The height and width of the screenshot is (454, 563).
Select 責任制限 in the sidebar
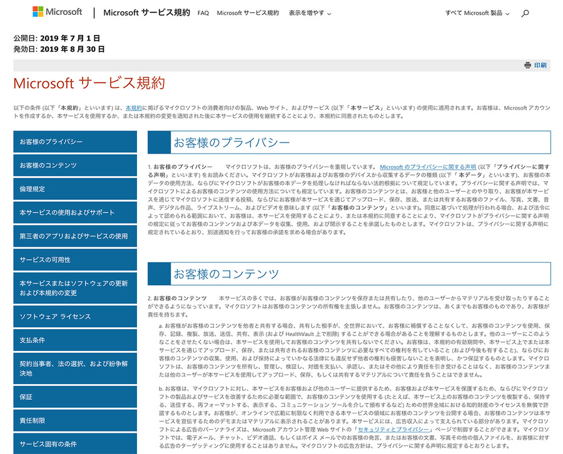[75, 421]
